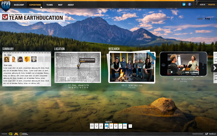Select the gray camera navigate icon
Screen dimensions: 217x136
pos(125,126)
